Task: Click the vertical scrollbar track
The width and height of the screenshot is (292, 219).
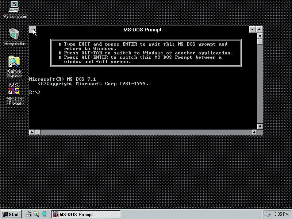Action: click(260, 84)
